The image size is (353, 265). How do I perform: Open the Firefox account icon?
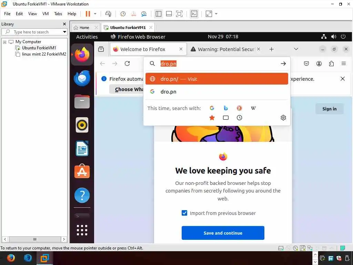[x=319, y=64]
